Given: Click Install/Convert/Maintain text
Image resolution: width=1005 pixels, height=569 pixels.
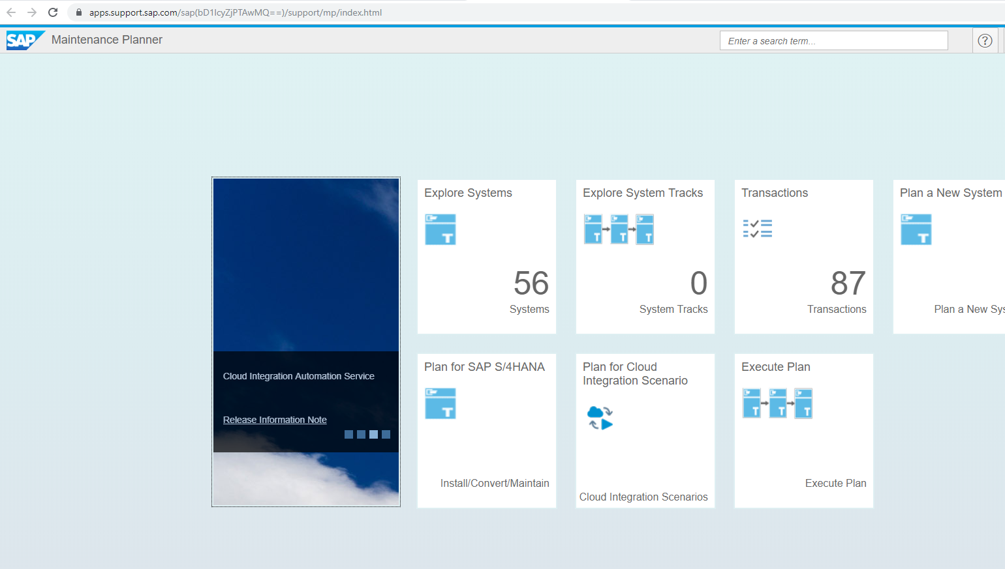Looking at the screenshot, I should 495,483.
